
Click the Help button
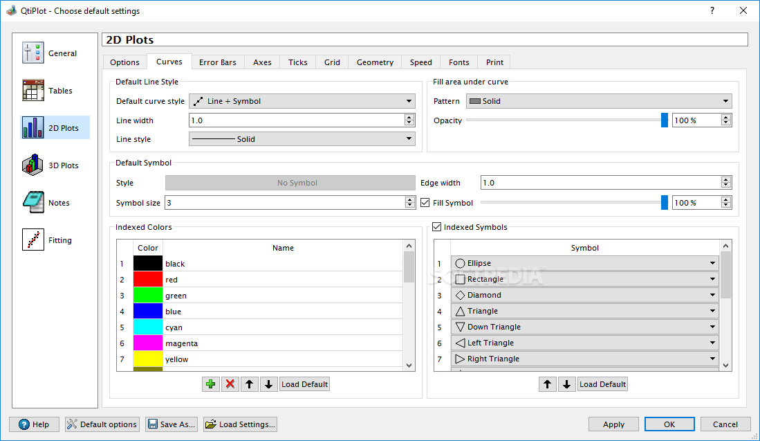pos(34,424)
